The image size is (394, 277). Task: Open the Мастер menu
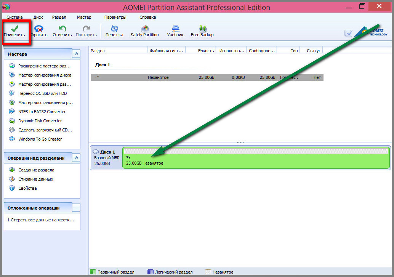tap(84, 17)
